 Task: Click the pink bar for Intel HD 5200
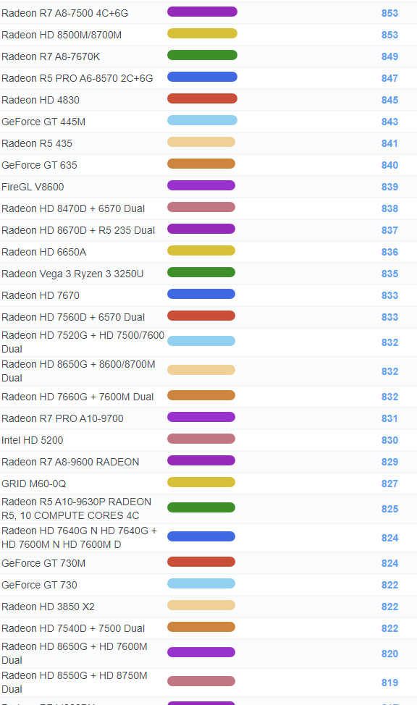pyautogui.click(x=201, y=439)
